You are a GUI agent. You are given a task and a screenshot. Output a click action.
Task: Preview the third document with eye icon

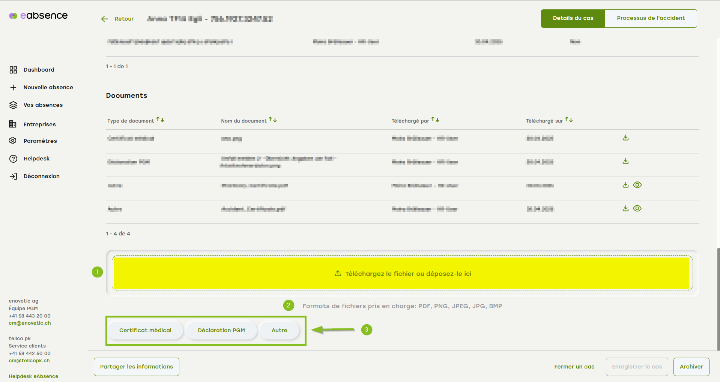[x=637, y=185]
